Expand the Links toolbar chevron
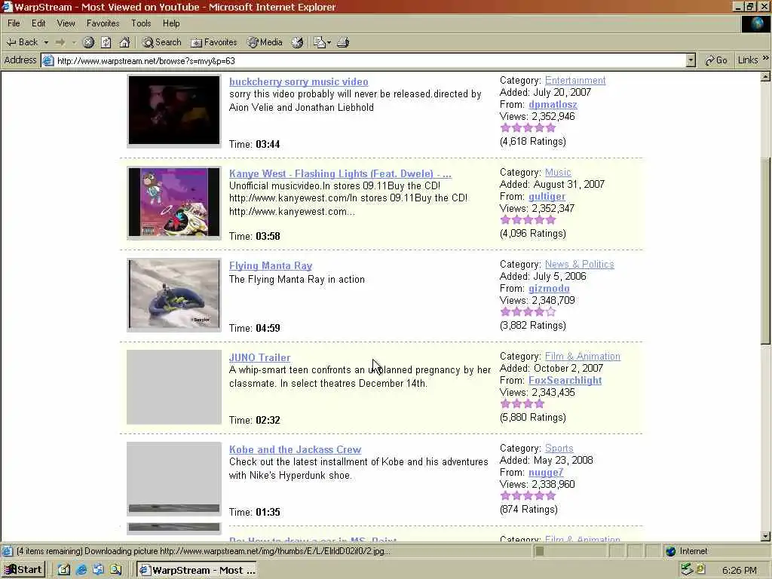 point(766,59)
